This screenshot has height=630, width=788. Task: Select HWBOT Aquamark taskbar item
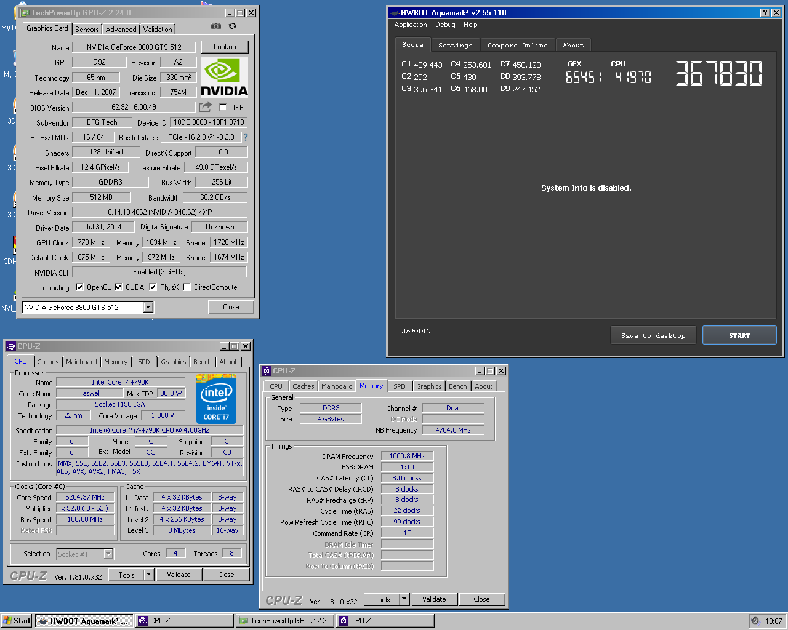click(x=84, y=621)
